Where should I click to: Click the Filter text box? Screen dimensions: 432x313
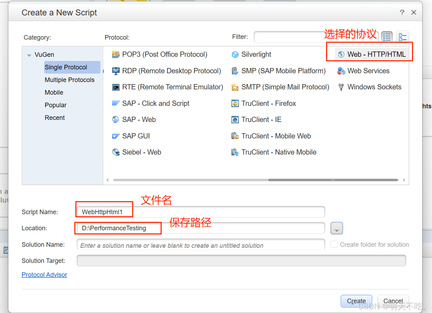316,37
